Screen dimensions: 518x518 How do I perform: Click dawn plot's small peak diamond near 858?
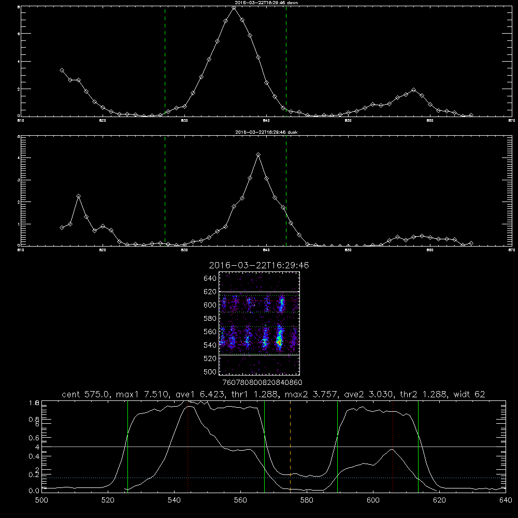click(x=413, y=90)
